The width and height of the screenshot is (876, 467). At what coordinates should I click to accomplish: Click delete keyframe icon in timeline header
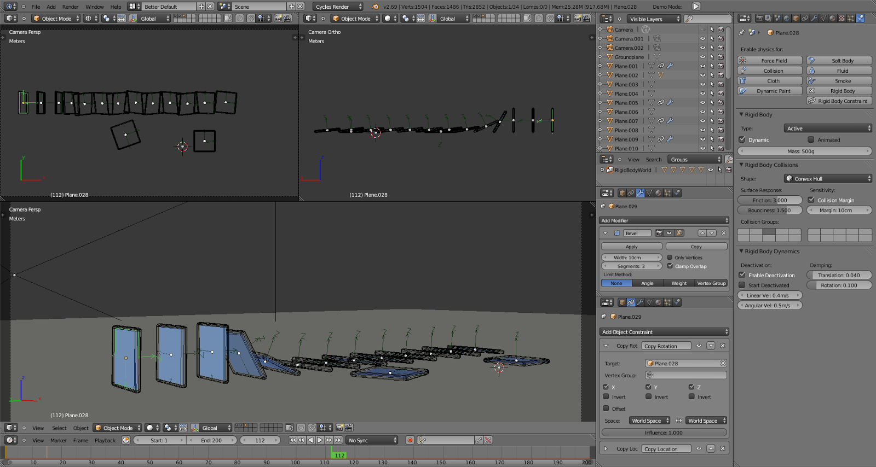pyautogui.click(x=488, y=440)
